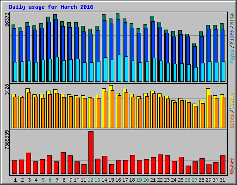Select day 17 label on the x-axis
This screenshot has height=185, width=237.
pyautogui.click(x=125, y=180)
